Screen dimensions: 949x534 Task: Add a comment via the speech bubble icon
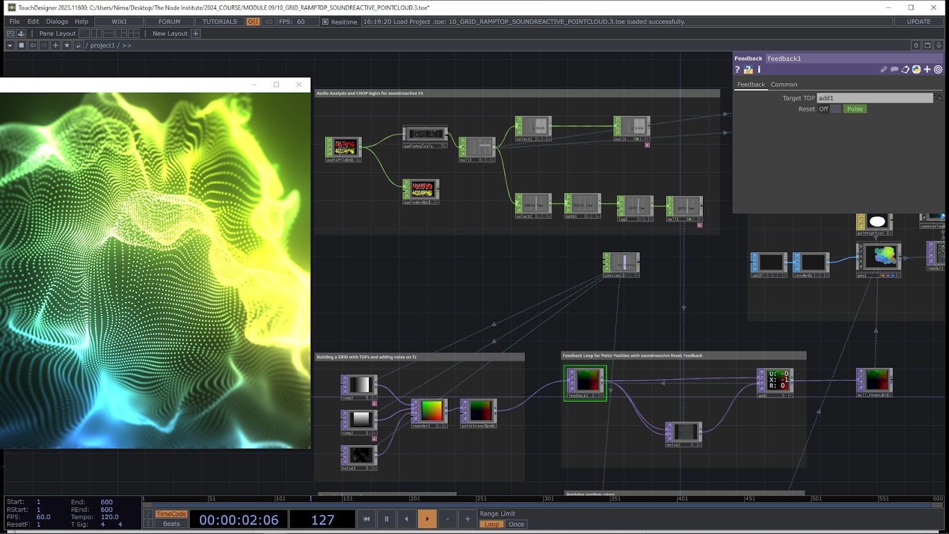pyautogui.click(x=895, y=69)
